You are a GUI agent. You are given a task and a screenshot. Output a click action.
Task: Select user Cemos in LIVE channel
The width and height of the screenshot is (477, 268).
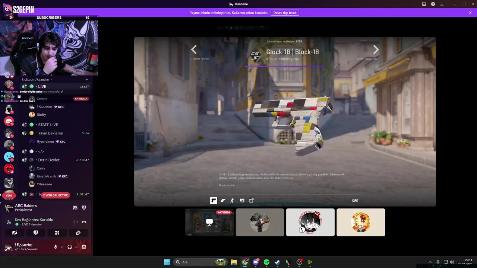click(x=59, y=99)
